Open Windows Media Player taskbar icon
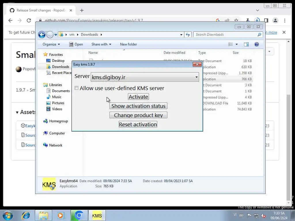 [60, 215]
